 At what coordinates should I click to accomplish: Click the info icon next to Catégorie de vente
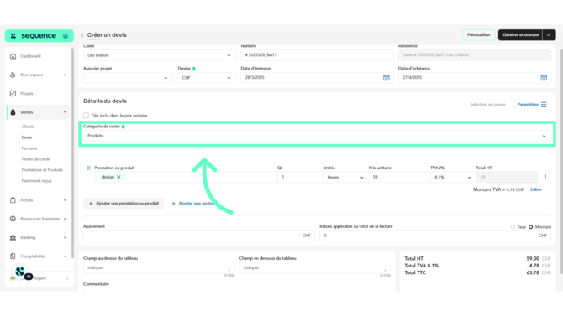pyautogui.click(x=124, y=127)
